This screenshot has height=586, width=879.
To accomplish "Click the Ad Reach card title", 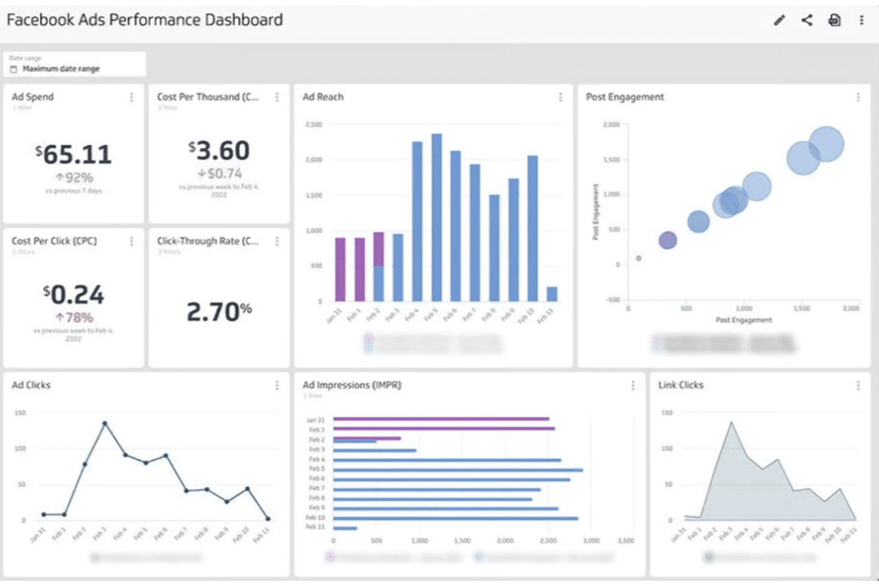I will click(323, 97).
